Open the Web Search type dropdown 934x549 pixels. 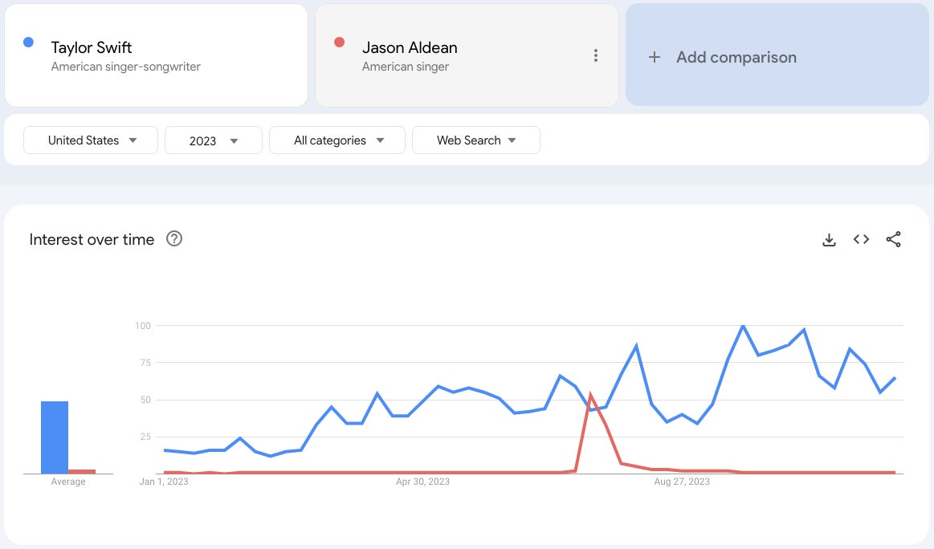[476, 140]
